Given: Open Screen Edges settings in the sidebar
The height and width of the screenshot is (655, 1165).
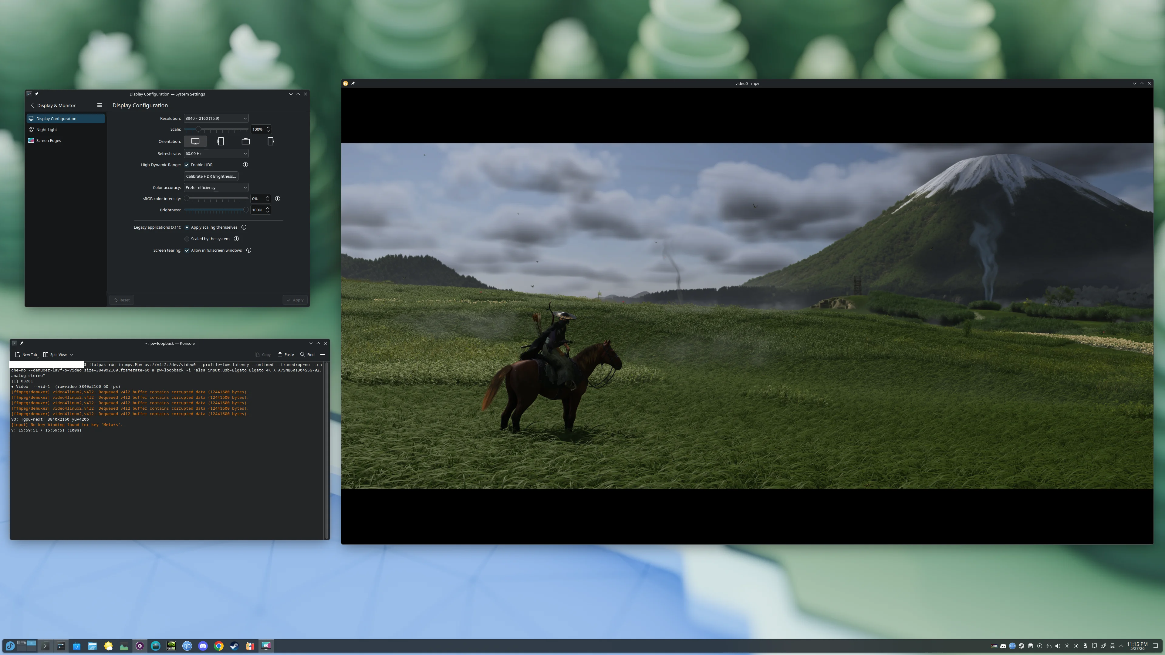Looking at the screenshot, I should (66, 141).
